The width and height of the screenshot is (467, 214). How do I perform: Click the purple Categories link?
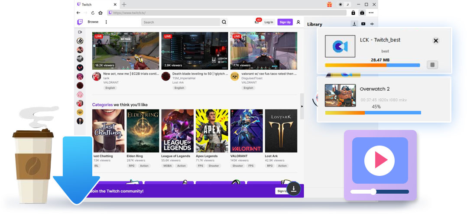pos(102,105)
